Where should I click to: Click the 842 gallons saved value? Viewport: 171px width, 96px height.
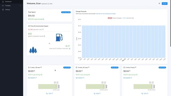[x=30, y=34]
